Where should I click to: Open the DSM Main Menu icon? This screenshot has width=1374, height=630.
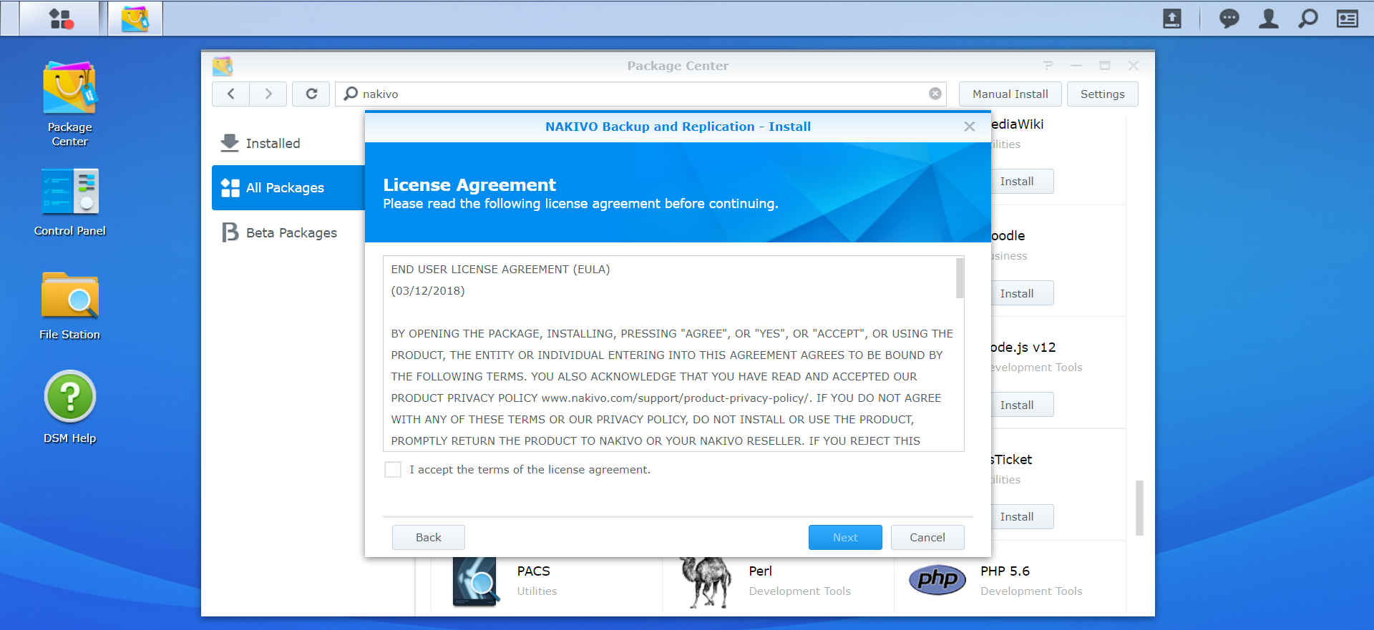(x=60, y=19)
